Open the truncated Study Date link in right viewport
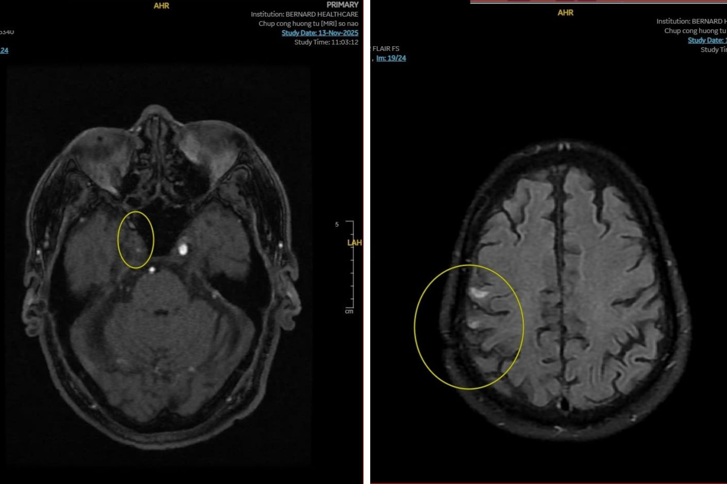Screen dimensions: 727x484 (707, 40)
